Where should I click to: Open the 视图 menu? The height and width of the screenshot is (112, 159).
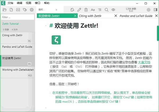[29, 3]
